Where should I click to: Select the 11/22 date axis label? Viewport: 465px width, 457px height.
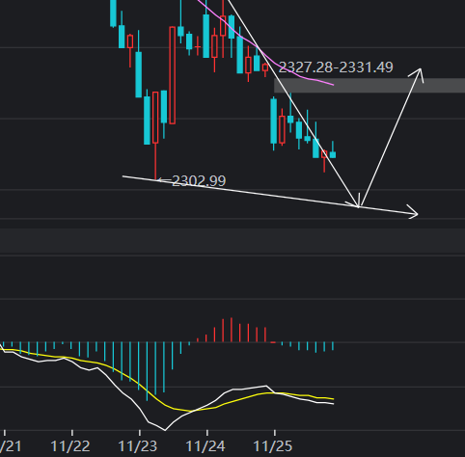(x=70, y=446)
